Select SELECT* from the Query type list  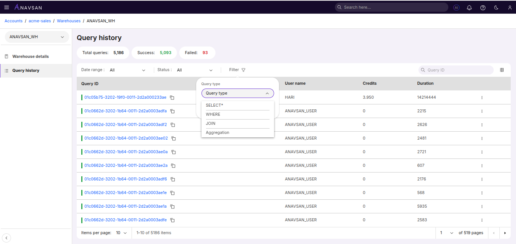pyautogui.click(x=214, y=105)
